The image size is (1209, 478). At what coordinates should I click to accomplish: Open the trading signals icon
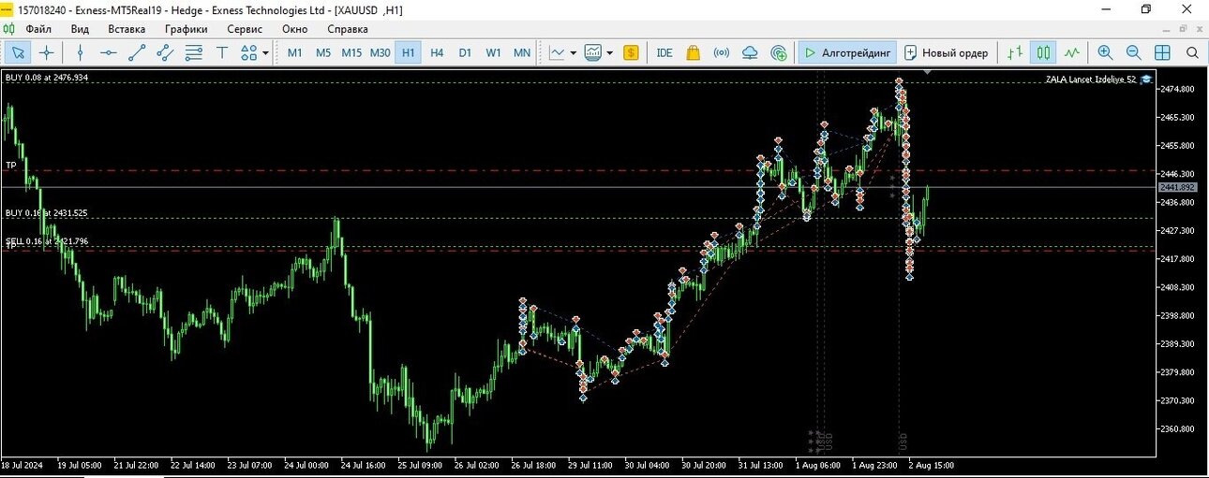[x=722, y=52]
